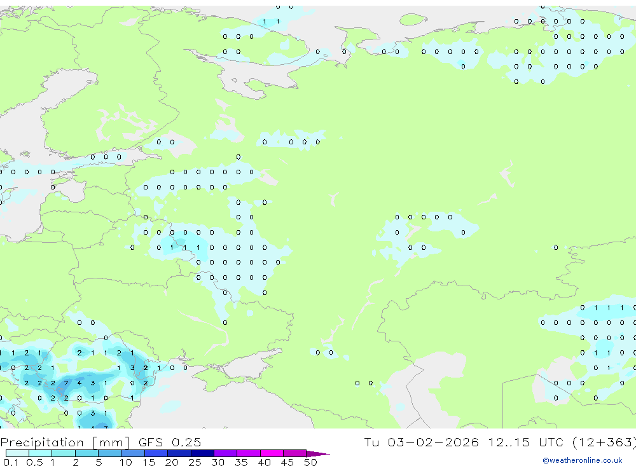Click the '(12+363)' forecast offset text
This screenshot has width=636, height=466.
604,442
